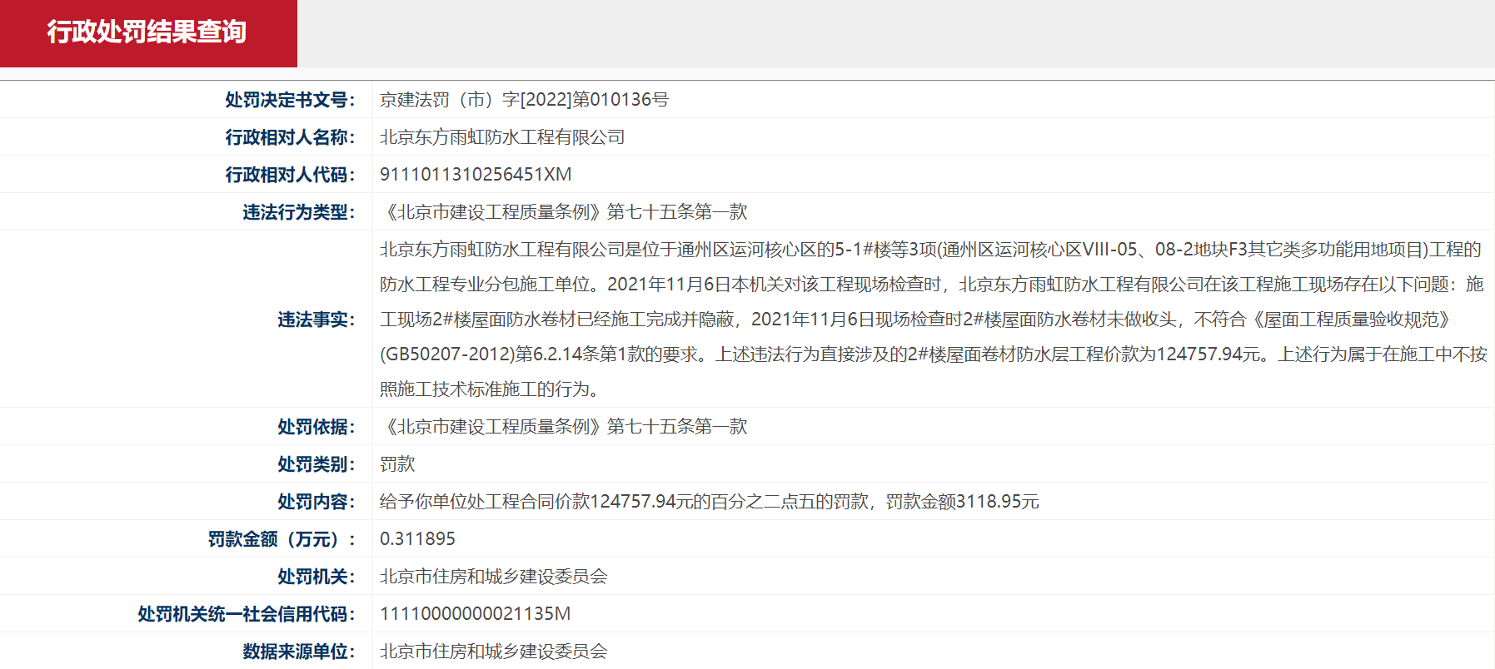Click the 处罚机关统一社会信用代码 label
The height and width of the screenshot is (669, 1495).
point(247,614)
